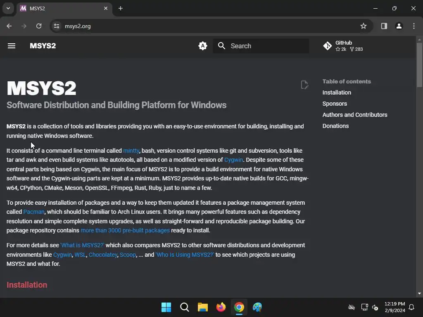
Task: Open the Paint-like app in taskbar
Action: pos(257,307)
